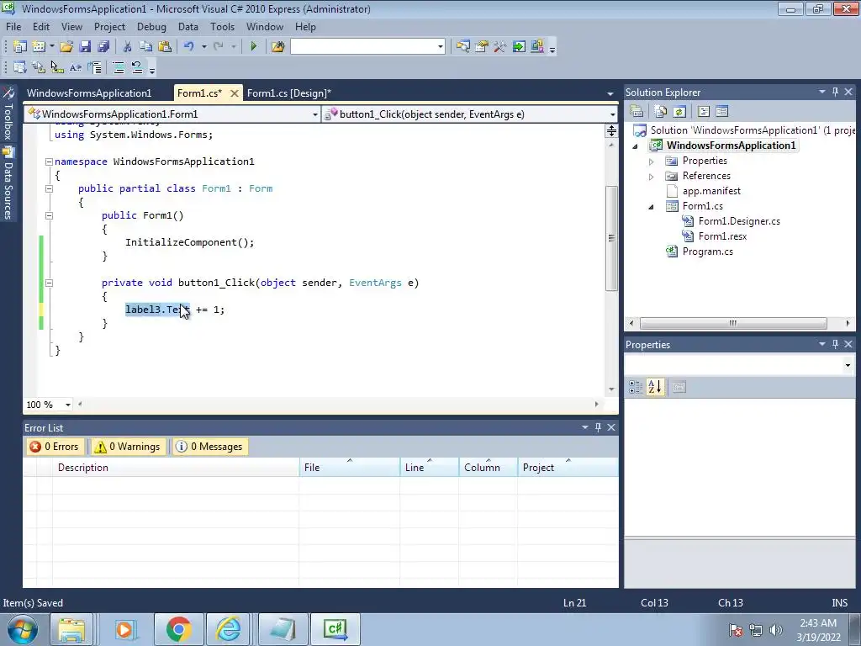The image size is (861, 646).
Task: Switch to the WindowsFormsApplication1 document tab
Action: pos(89,93)
